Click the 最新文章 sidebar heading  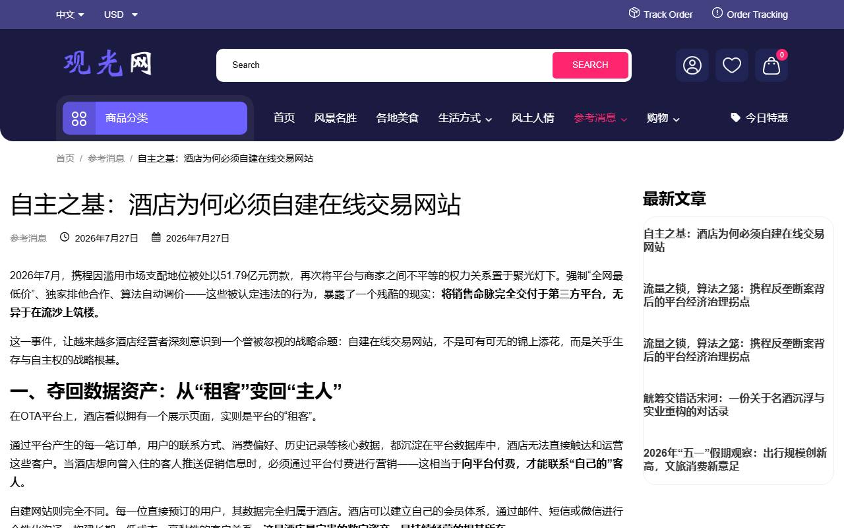(x=675, y=199)
